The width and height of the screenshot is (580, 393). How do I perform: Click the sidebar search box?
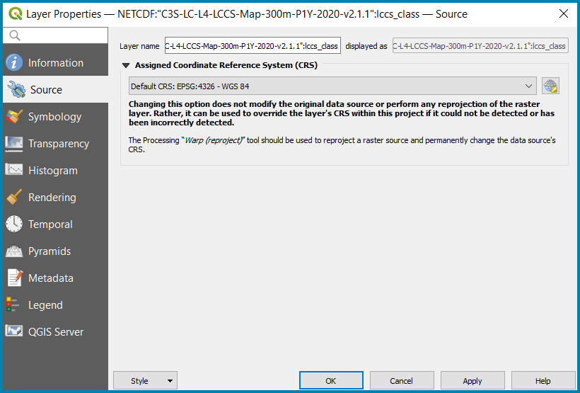tap(55, 35)
